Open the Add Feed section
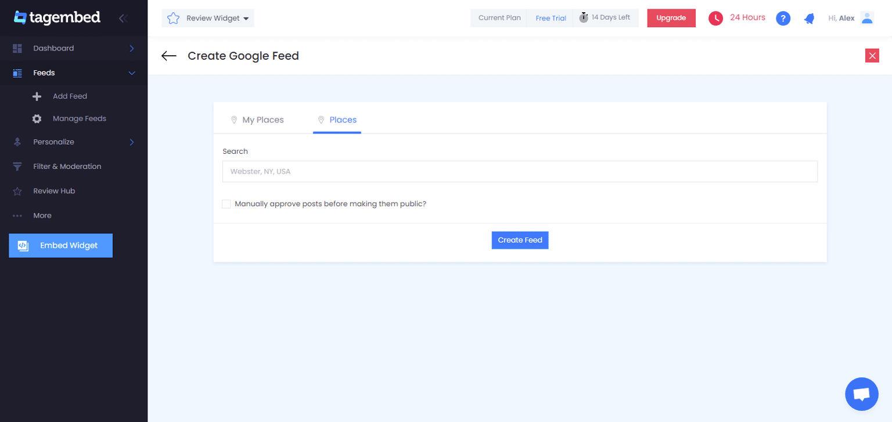 pyautogui.click(x=70, y=96)
